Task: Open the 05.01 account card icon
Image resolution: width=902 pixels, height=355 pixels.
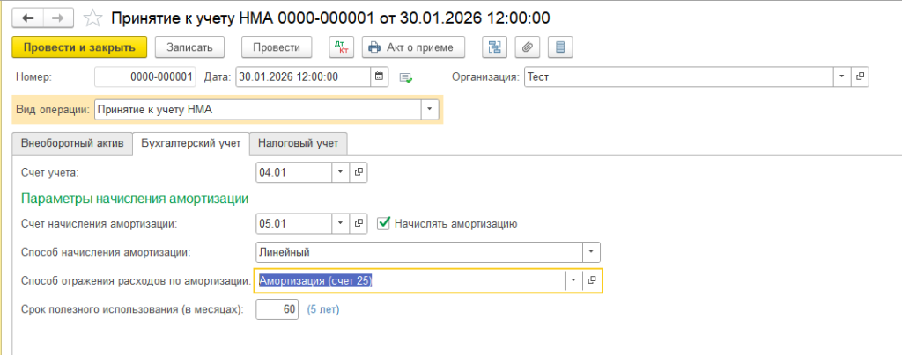Action: pyautogui.click(x=359, y=224)
